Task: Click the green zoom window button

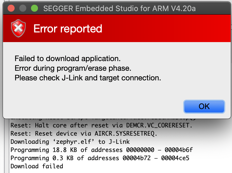Action: pyautogui.click(x=34, y=8)
